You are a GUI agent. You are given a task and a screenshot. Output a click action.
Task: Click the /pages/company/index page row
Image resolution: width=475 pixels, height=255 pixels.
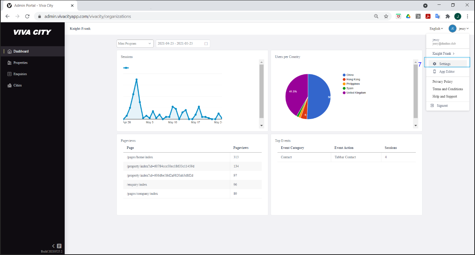[x=192, y=194]
